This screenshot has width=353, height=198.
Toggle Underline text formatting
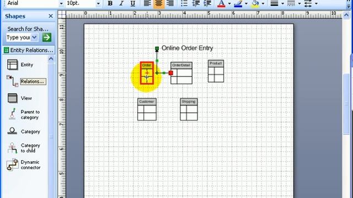tap(133, 3)
